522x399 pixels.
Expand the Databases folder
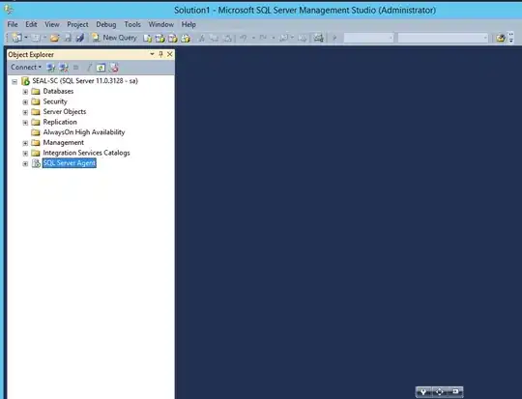click(25, 92)
